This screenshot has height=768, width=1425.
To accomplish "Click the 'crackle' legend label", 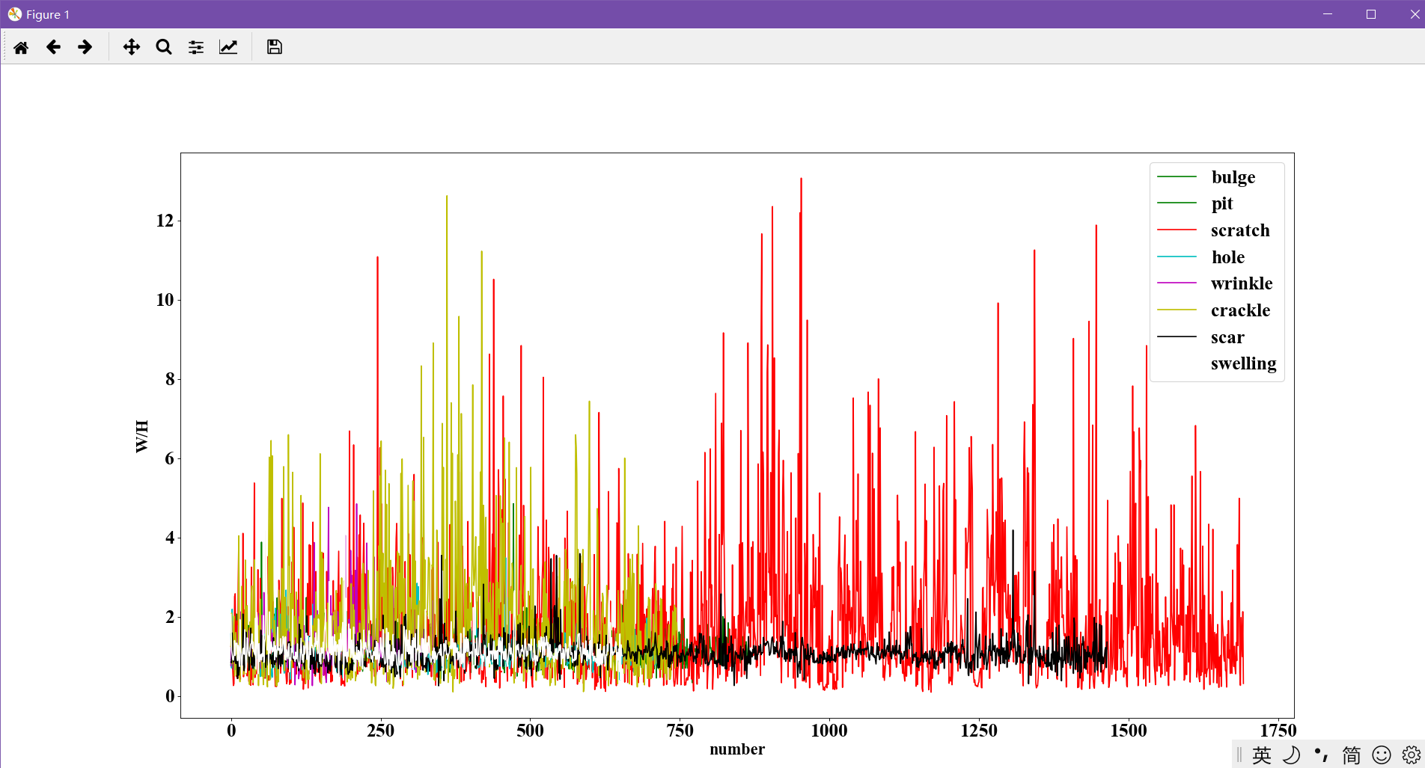I will point(1240,310).
